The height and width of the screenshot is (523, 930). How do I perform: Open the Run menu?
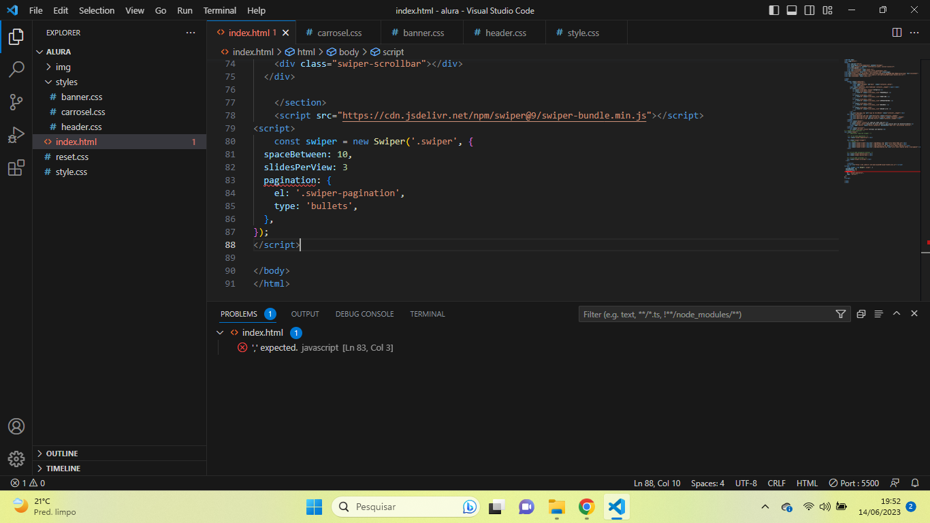[x=185, y=10]
